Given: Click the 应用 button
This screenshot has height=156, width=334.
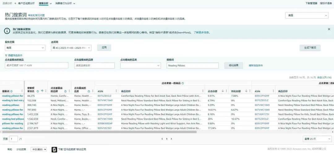Looking at the screenshot, I should [x=104, y=48].
